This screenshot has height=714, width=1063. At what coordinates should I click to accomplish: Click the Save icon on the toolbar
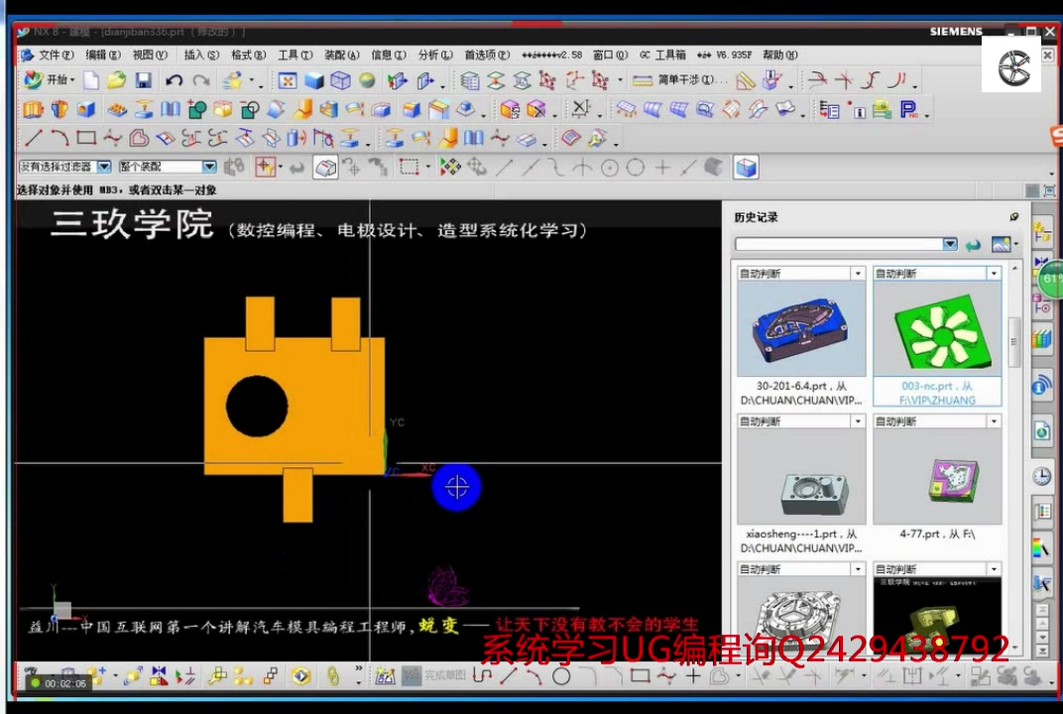pos(145,80)
